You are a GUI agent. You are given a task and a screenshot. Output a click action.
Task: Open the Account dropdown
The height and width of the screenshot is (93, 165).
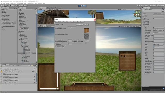coord(144,6)
